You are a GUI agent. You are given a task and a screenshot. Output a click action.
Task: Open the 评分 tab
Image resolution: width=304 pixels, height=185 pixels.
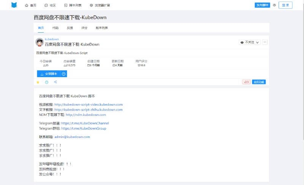click(x=84, y=28)
